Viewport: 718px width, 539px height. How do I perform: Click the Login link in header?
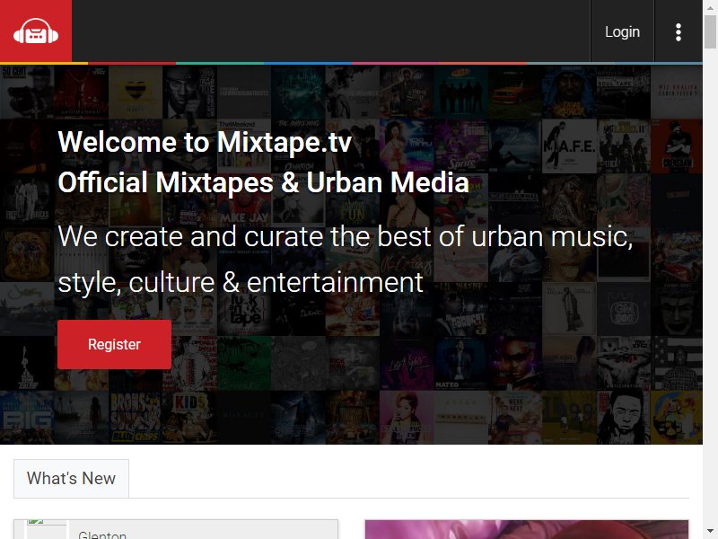coord(622,31)
